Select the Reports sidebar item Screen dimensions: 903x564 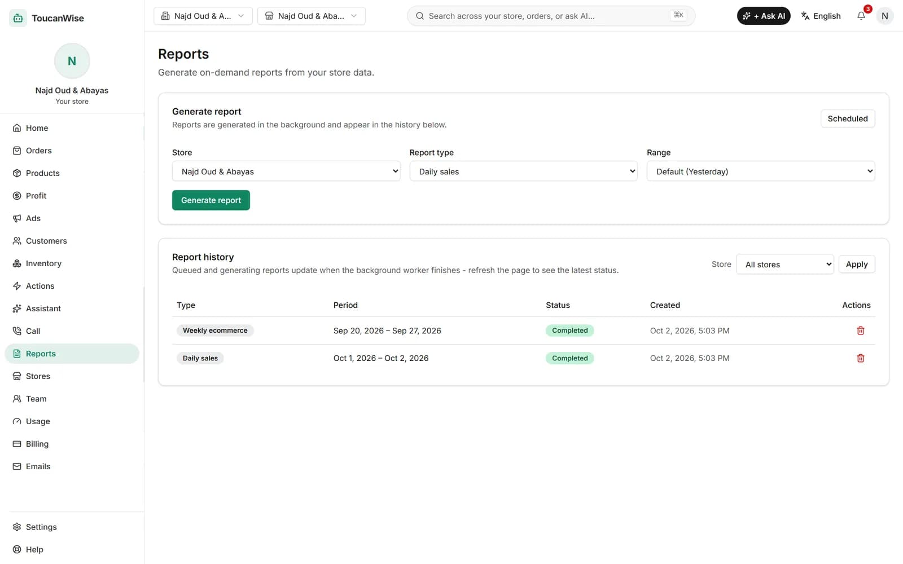pos(72,354)
